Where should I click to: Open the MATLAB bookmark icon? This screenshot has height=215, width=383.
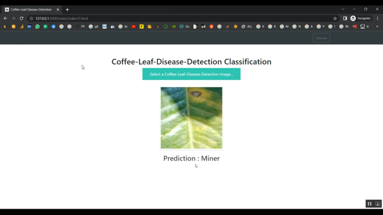coord(227,26)
